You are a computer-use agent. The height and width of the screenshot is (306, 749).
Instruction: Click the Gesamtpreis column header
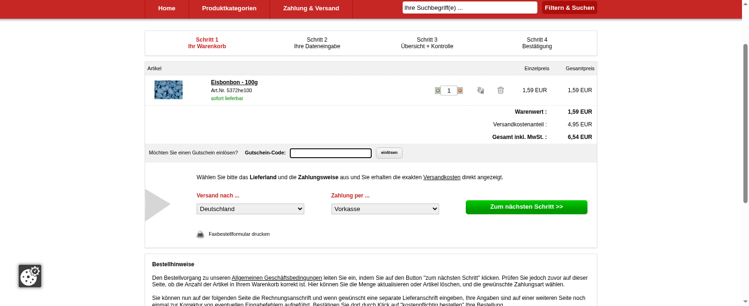click(580, 68)
